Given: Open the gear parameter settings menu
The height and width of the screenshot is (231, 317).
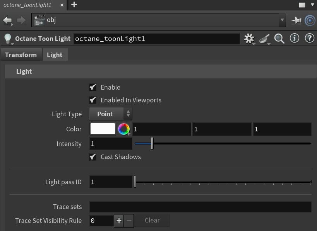Looking at the screenshot, I should [x=249, y=38].
